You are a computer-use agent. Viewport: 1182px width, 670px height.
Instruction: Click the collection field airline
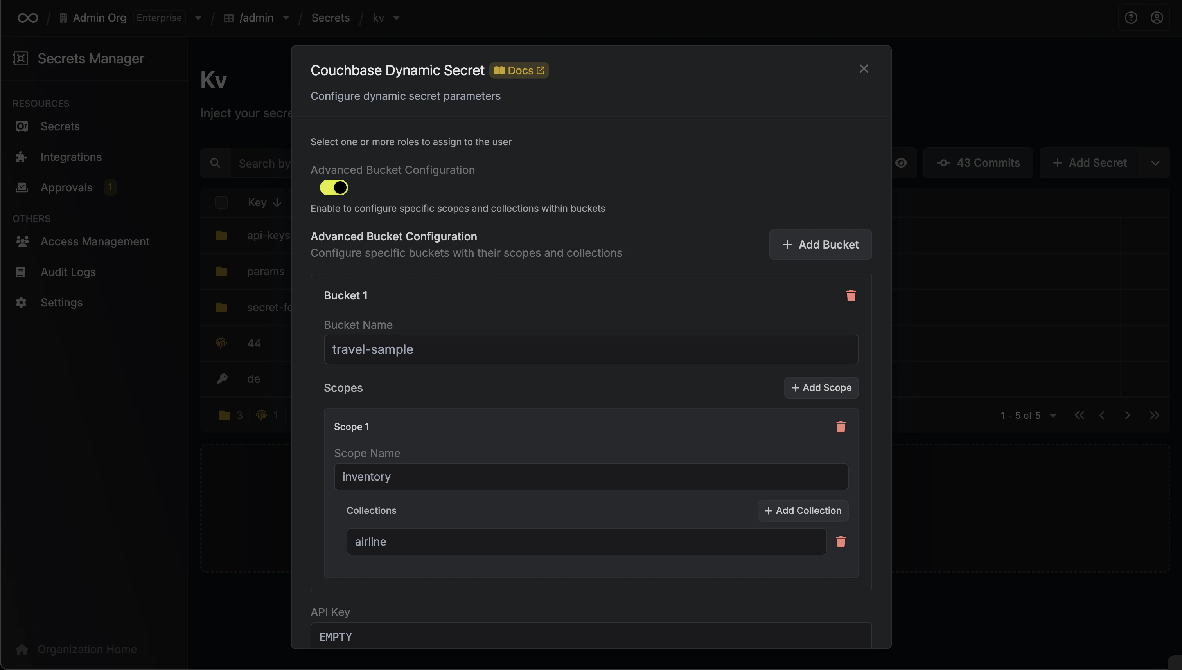[586, 542]
